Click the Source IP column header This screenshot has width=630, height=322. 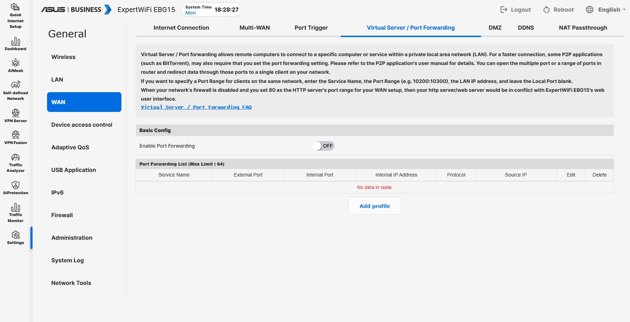(x=516, y=175)
